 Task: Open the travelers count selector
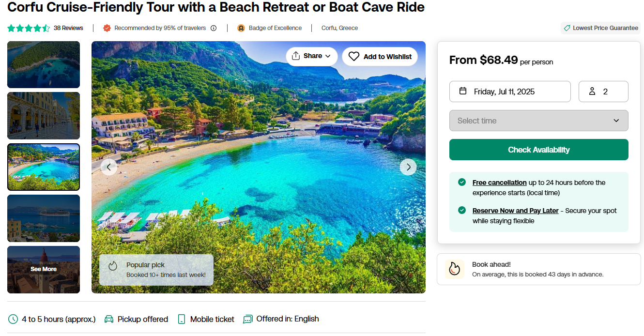tap(603, 92)
